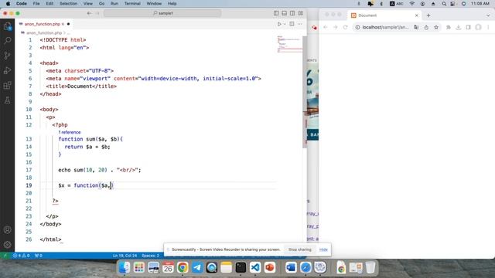
Task: Open the File menu
Action: pos(36,3)
